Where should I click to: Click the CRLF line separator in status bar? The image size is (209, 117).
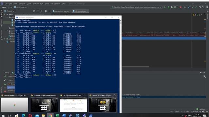coord(177,112)
